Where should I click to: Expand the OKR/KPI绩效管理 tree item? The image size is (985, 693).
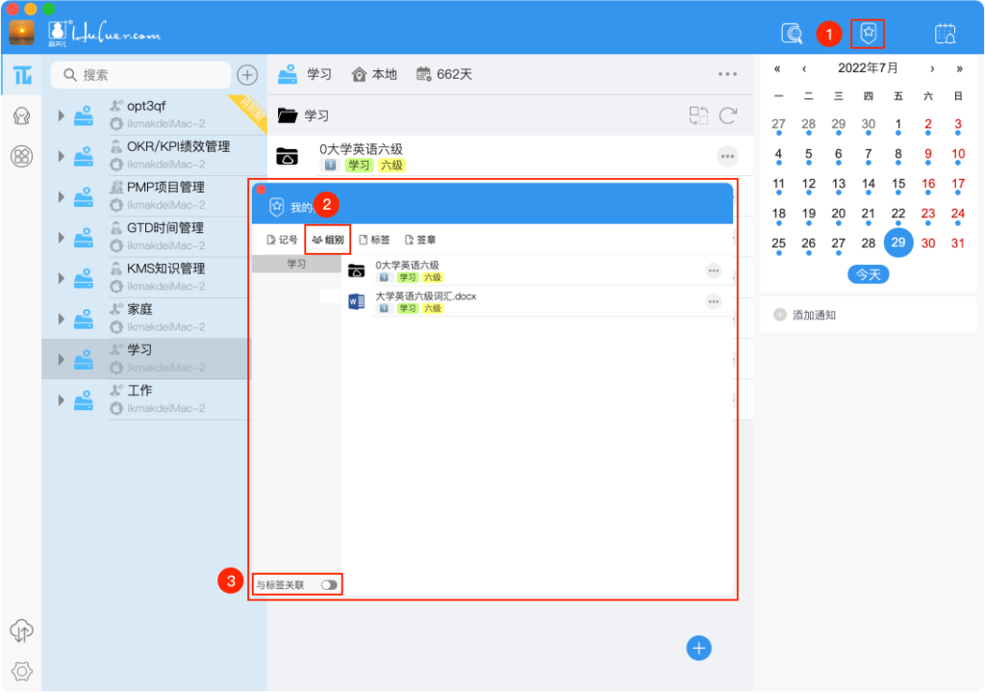61,156
